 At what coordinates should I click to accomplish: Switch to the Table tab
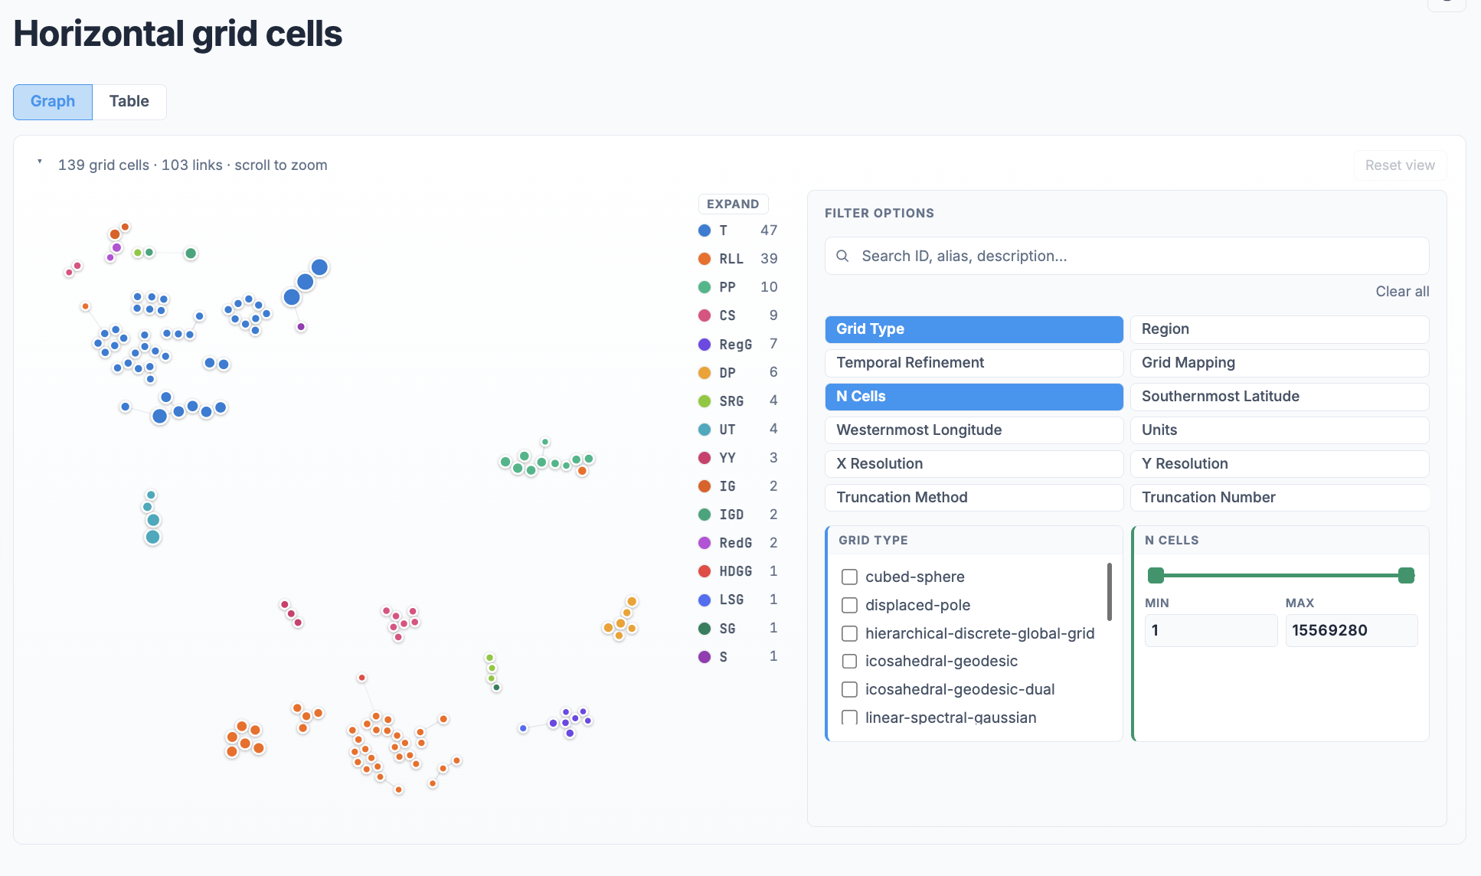(129, 102)
